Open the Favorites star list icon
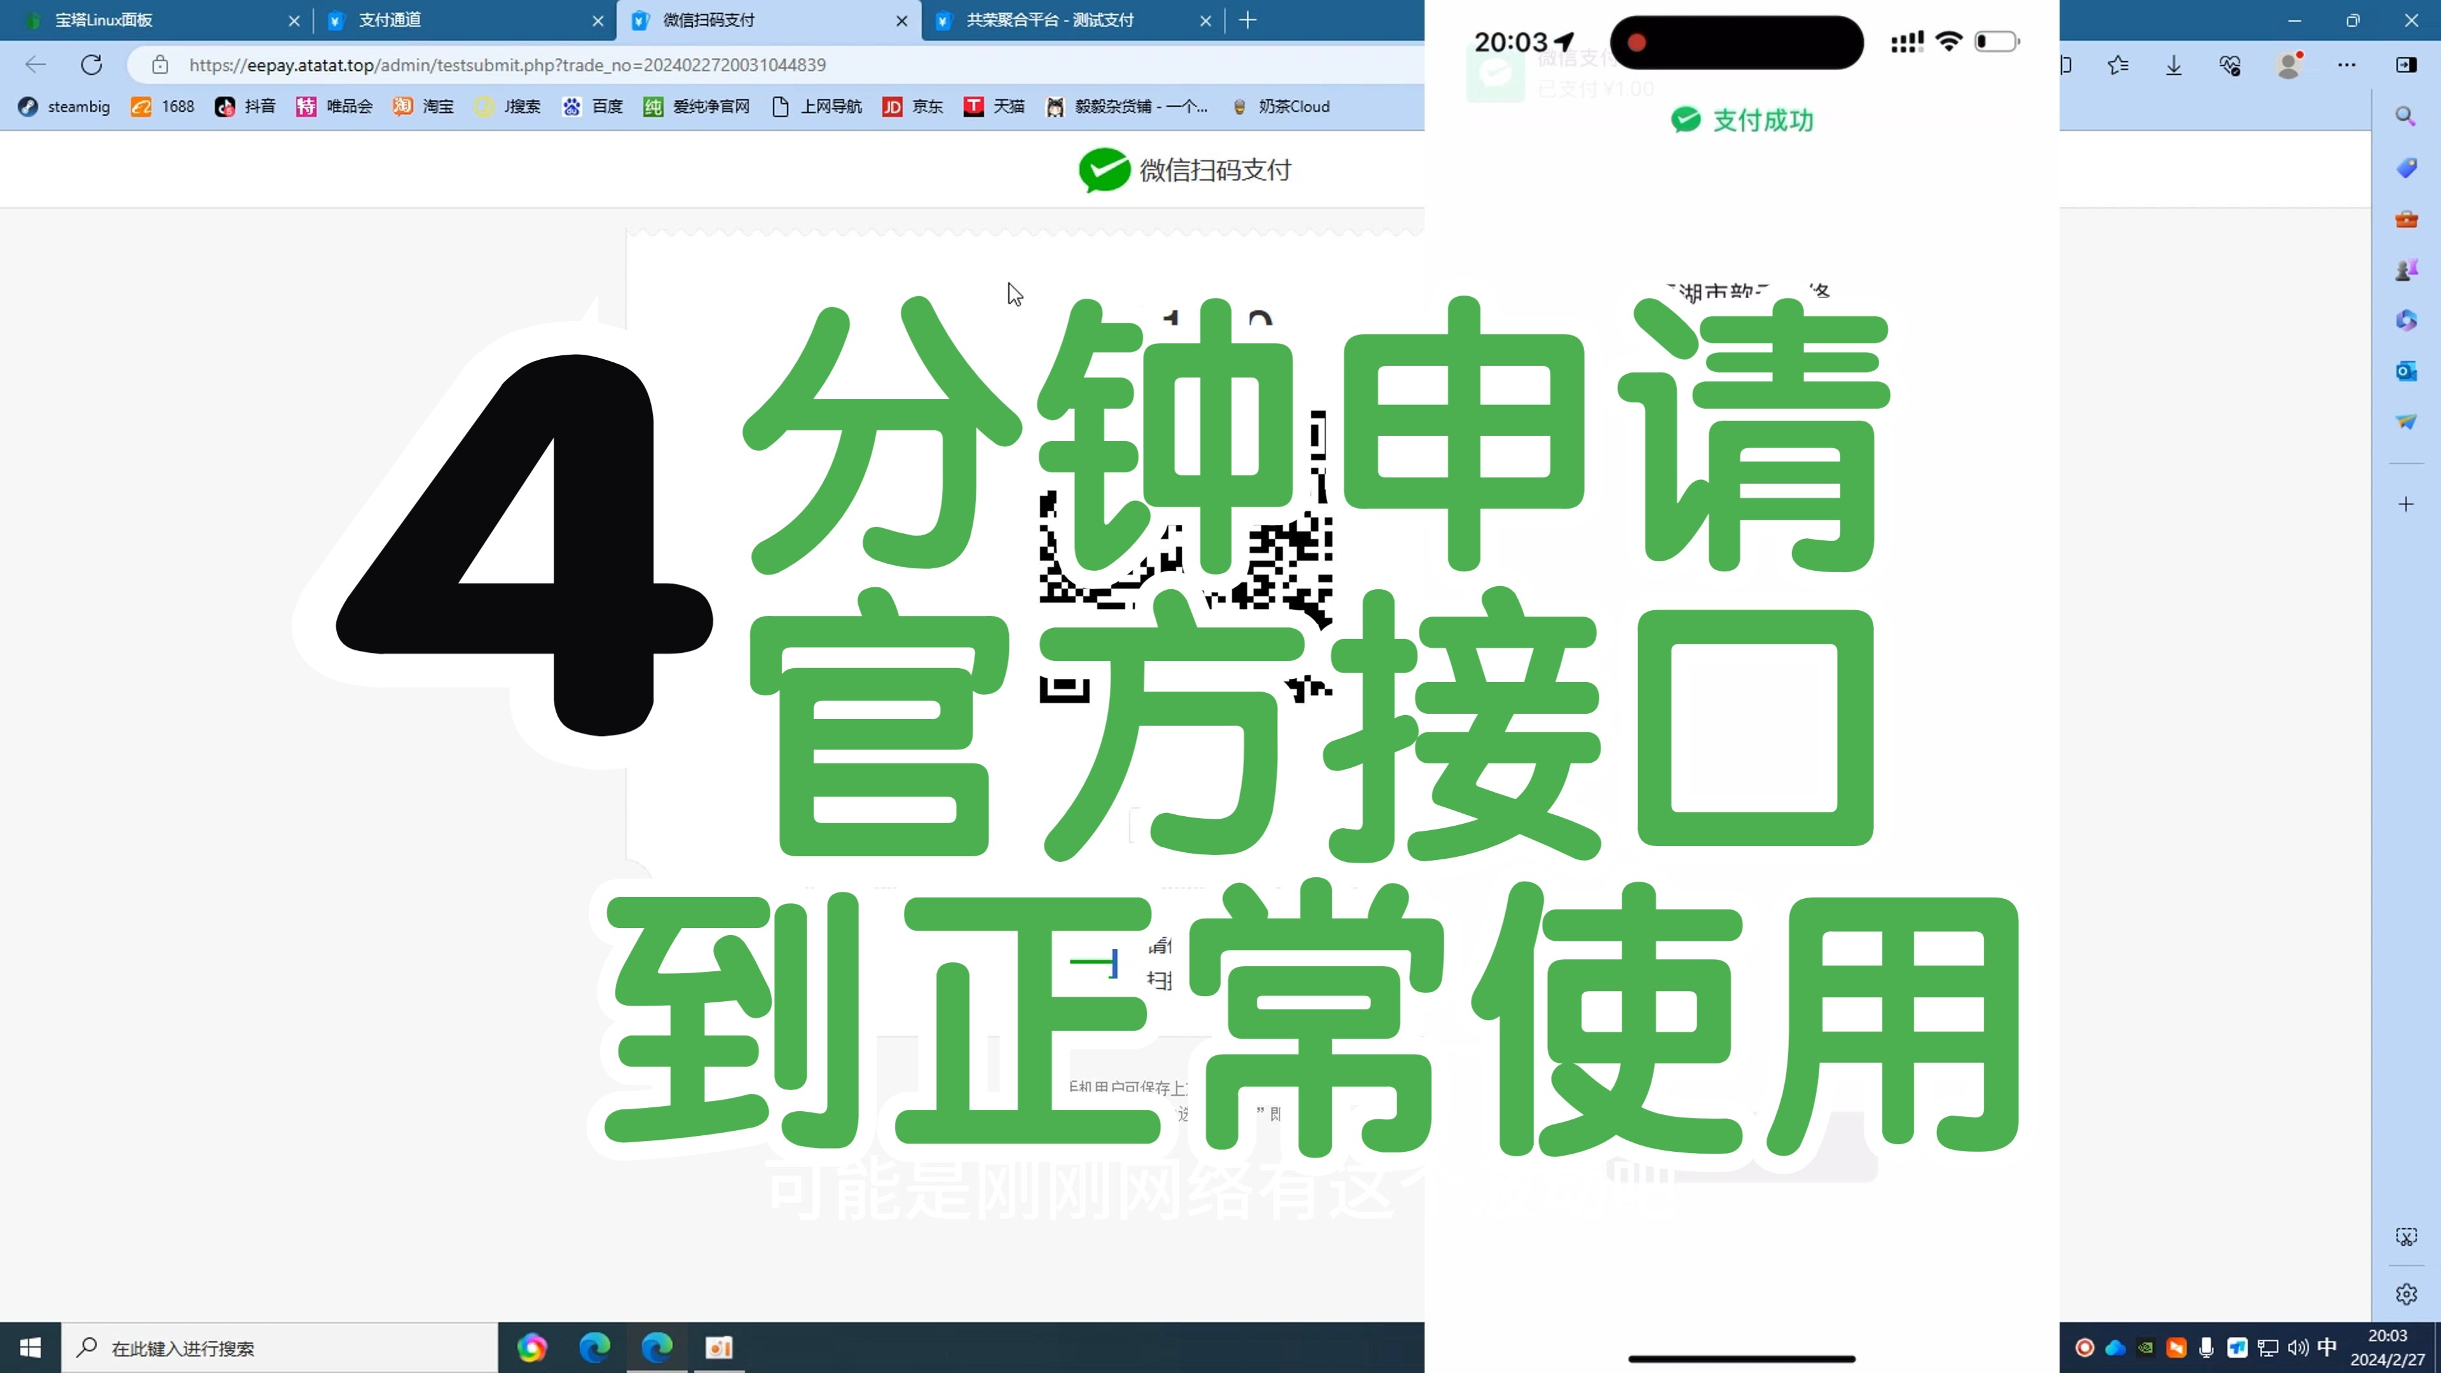 point(2118,64)
